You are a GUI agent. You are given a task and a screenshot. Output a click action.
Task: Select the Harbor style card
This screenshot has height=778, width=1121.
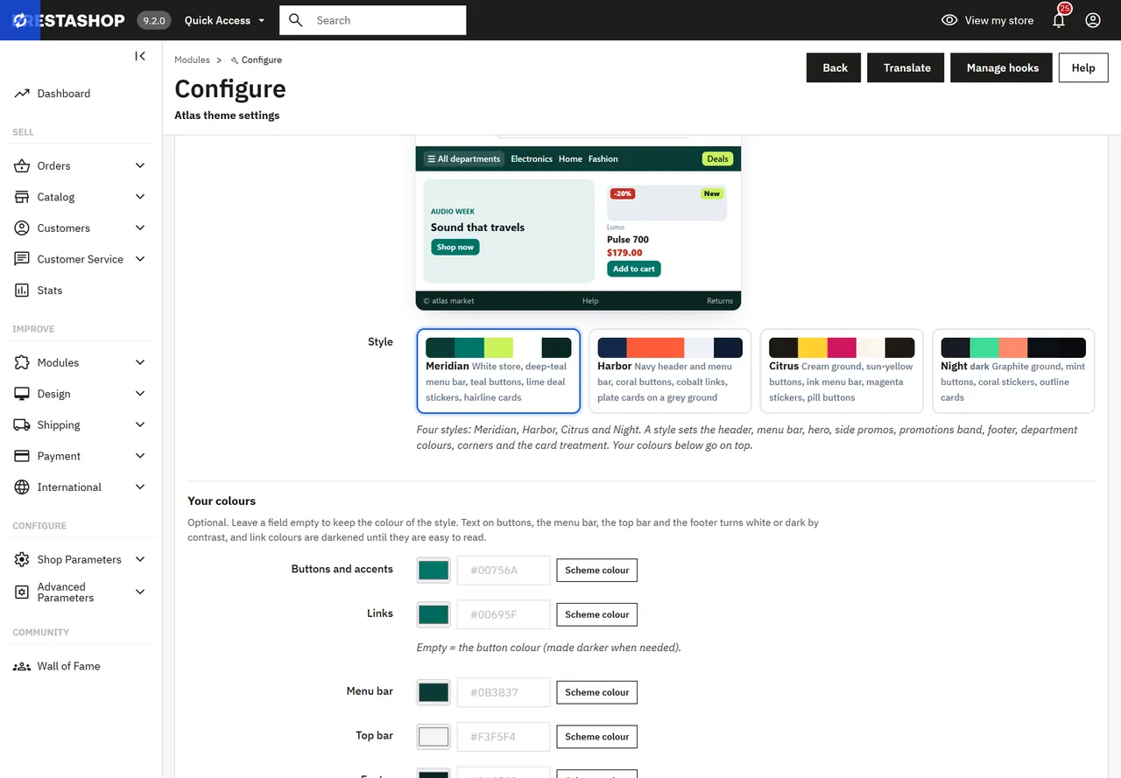click(x=670, y=371)
